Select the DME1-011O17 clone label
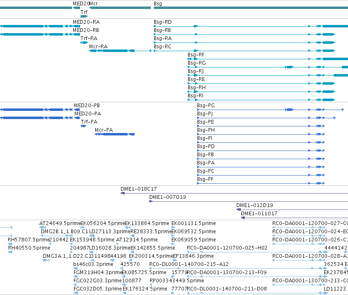Viewport: 348px width, 295px height. 259,214
